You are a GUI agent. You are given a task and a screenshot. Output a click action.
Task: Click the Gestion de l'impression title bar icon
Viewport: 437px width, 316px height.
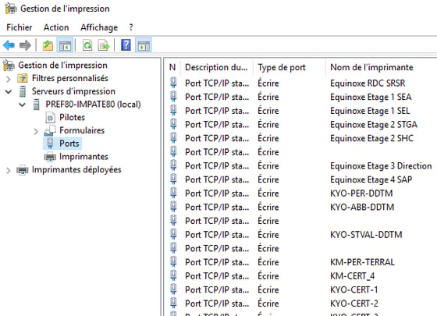(x=11, y=9)
